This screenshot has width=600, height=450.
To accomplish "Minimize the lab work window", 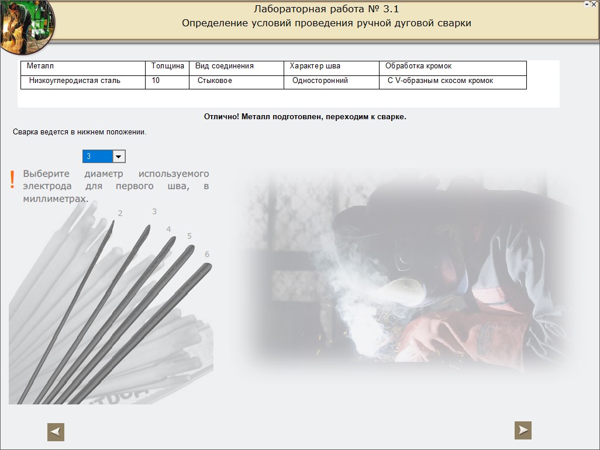I will 587,4.
